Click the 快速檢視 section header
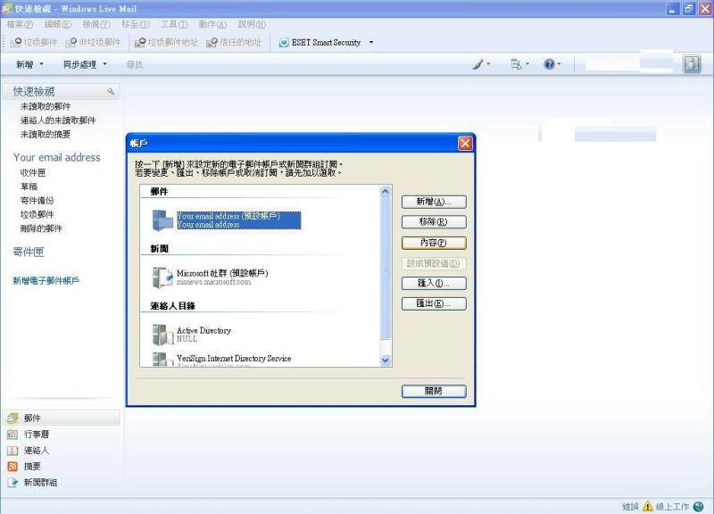 tap(62, 92)
